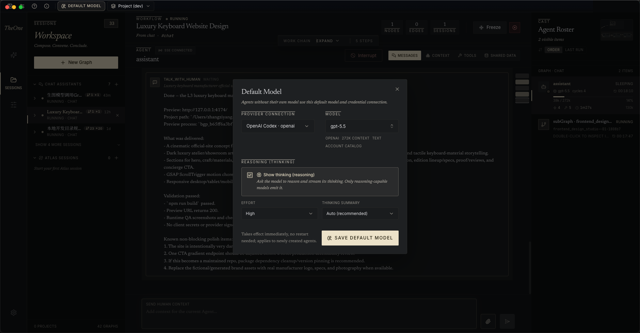Select LAST RUN sorting in Agent Roster
640x333 pixels.
[574, 50]
